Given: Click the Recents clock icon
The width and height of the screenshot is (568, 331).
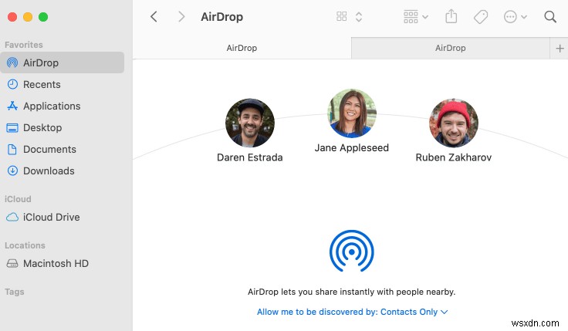Looking at the screenshot, I should 12,84.
